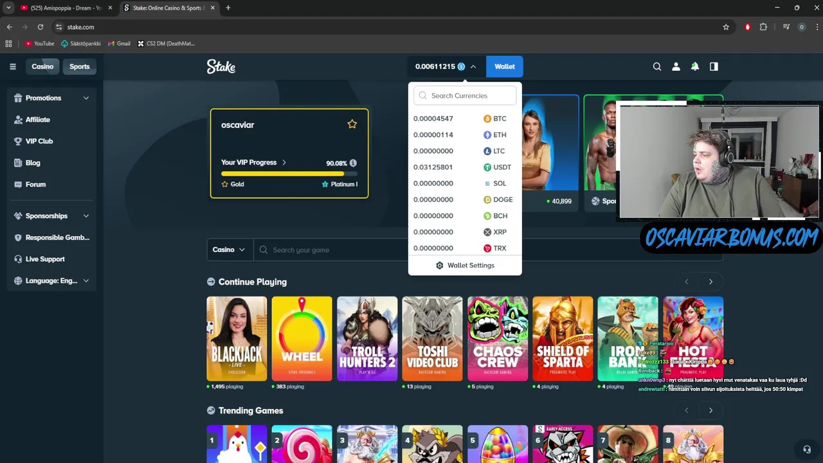This screenshot has height=463, width=823.
Task: Select the DOGE coin icon
Action: (x=487, y=200)
